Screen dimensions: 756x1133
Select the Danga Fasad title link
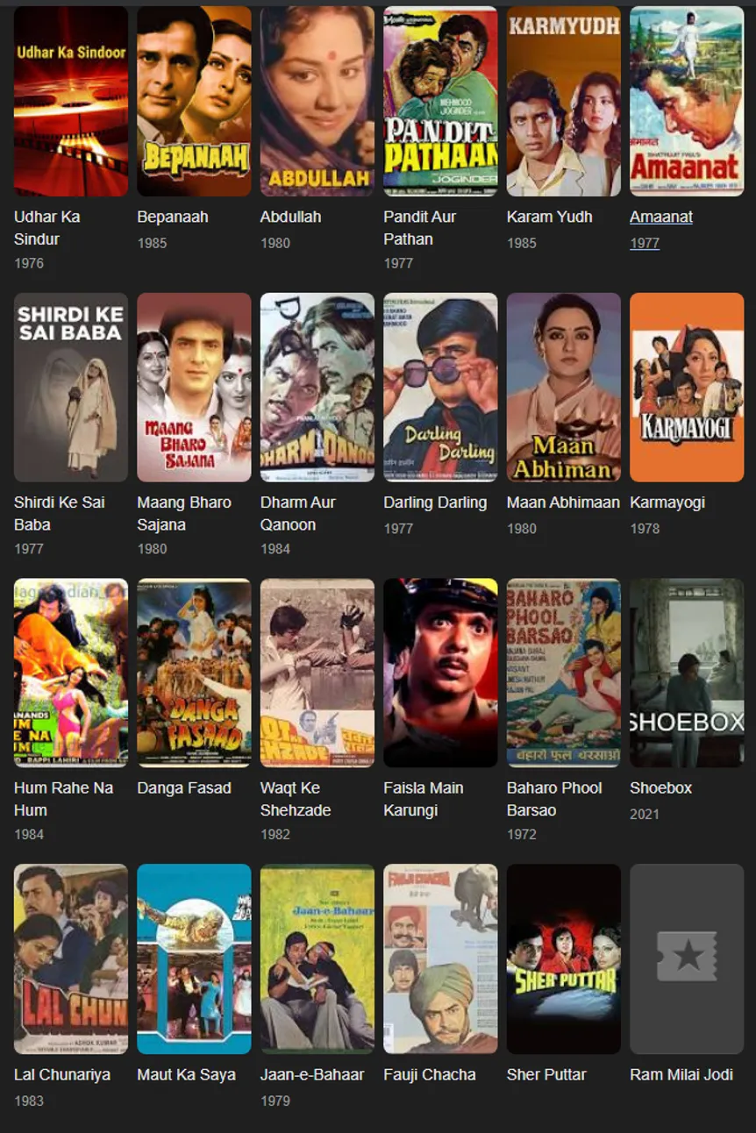184,788
